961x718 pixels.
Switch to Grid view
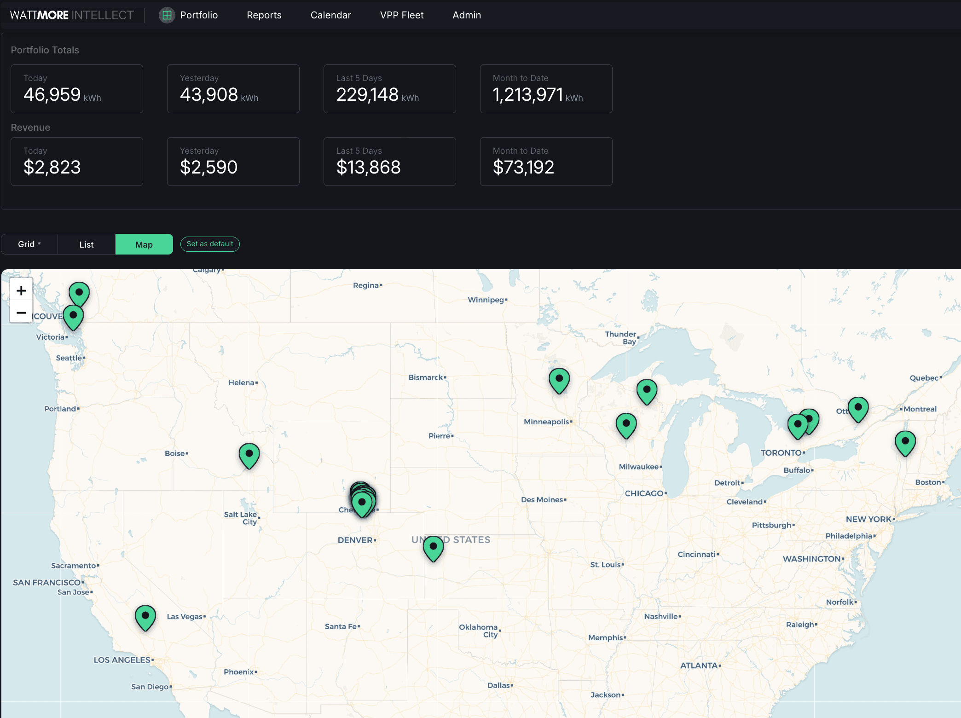[29, 244]
